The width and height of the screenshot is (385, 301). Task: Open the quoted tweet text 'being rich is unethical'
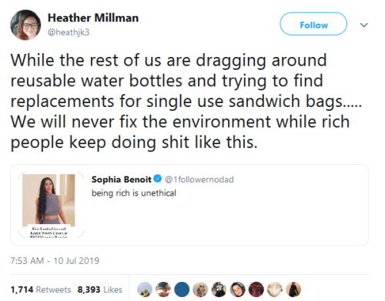[134, 193]
